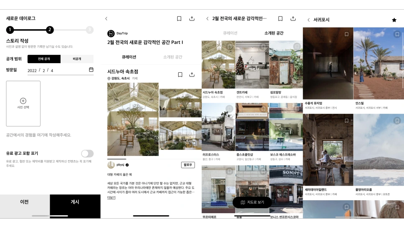Bookmark the 세러데이아일랜드 photo

[x=347, y=120]
